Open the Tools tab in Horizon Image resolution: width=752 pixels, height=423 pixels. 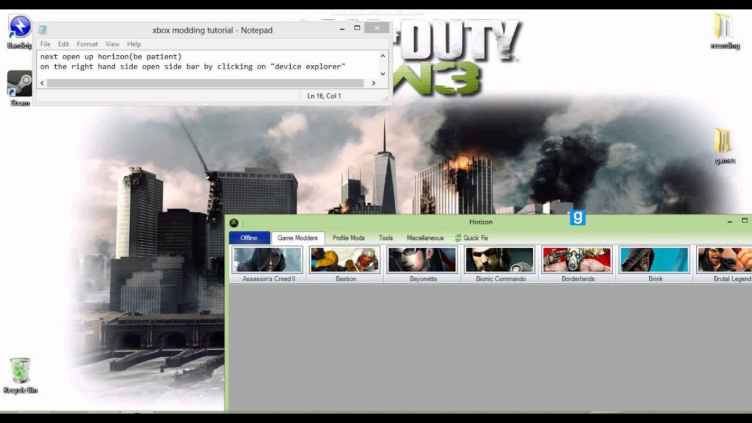[385, 238]
